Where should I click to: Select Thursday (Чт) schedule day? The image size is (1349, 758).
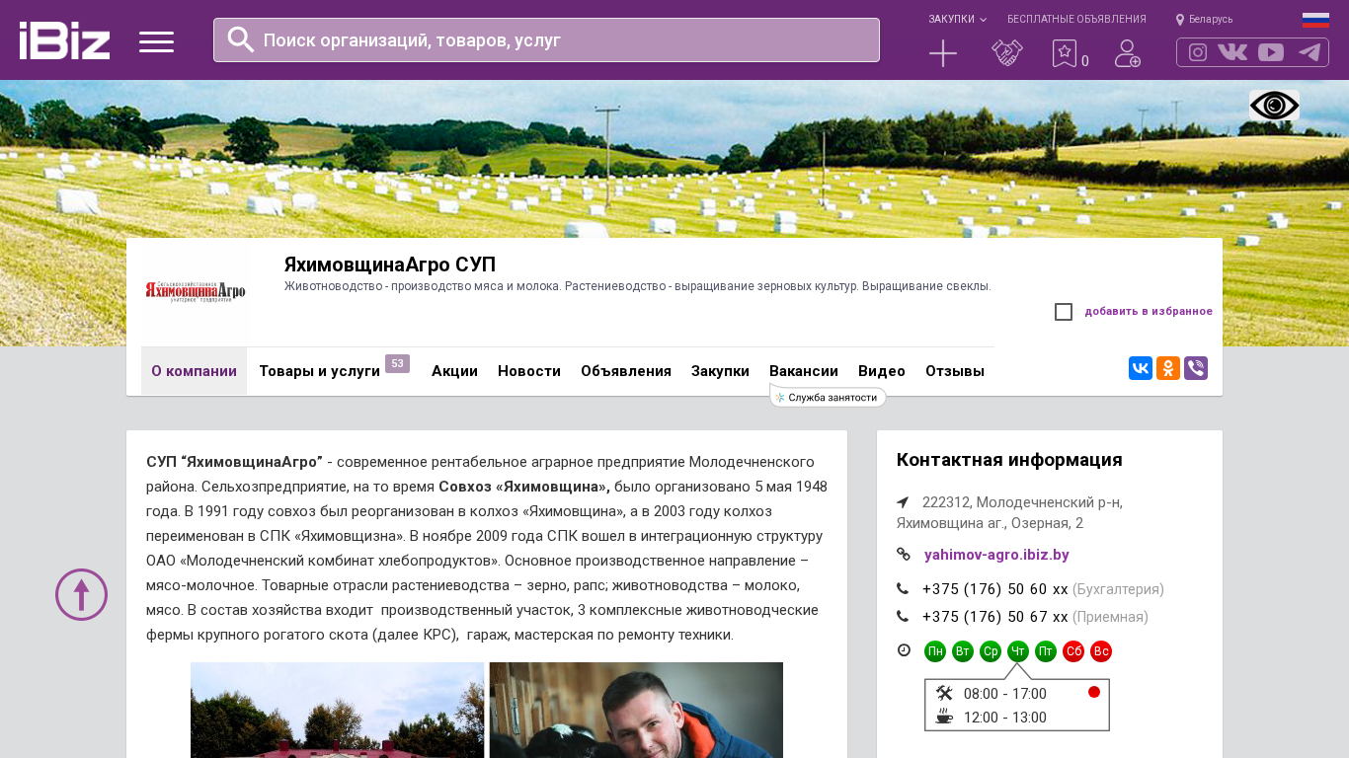click(x=1018, y=651)
